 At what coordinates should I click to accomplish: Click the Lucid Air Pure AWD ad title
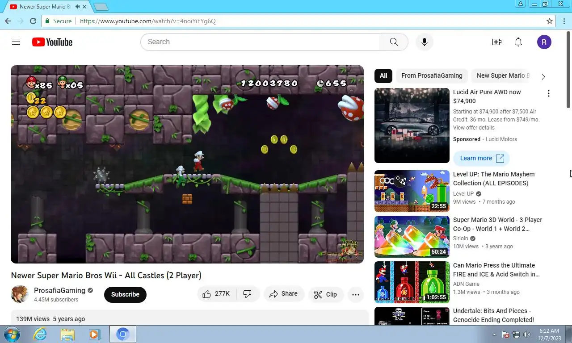487,96
